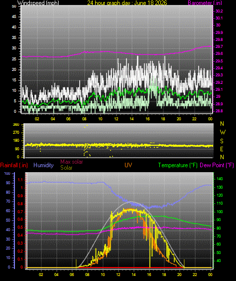Select hour 10 under the windspeed graph
This screenshot has height=281, width=236.
click(100, 119)
